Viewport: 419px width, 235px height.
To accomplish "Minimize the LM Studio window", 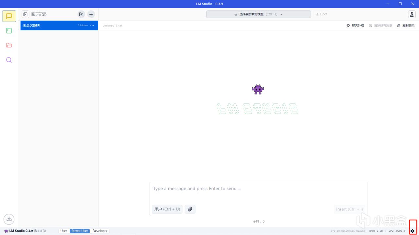I will pos(388,4).
